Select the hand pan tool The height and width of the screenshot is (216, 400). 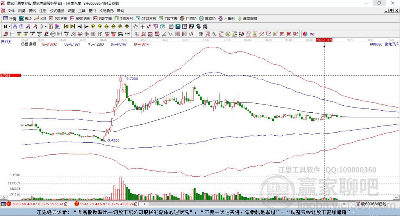pyautogui.click(x=136, y=27)
